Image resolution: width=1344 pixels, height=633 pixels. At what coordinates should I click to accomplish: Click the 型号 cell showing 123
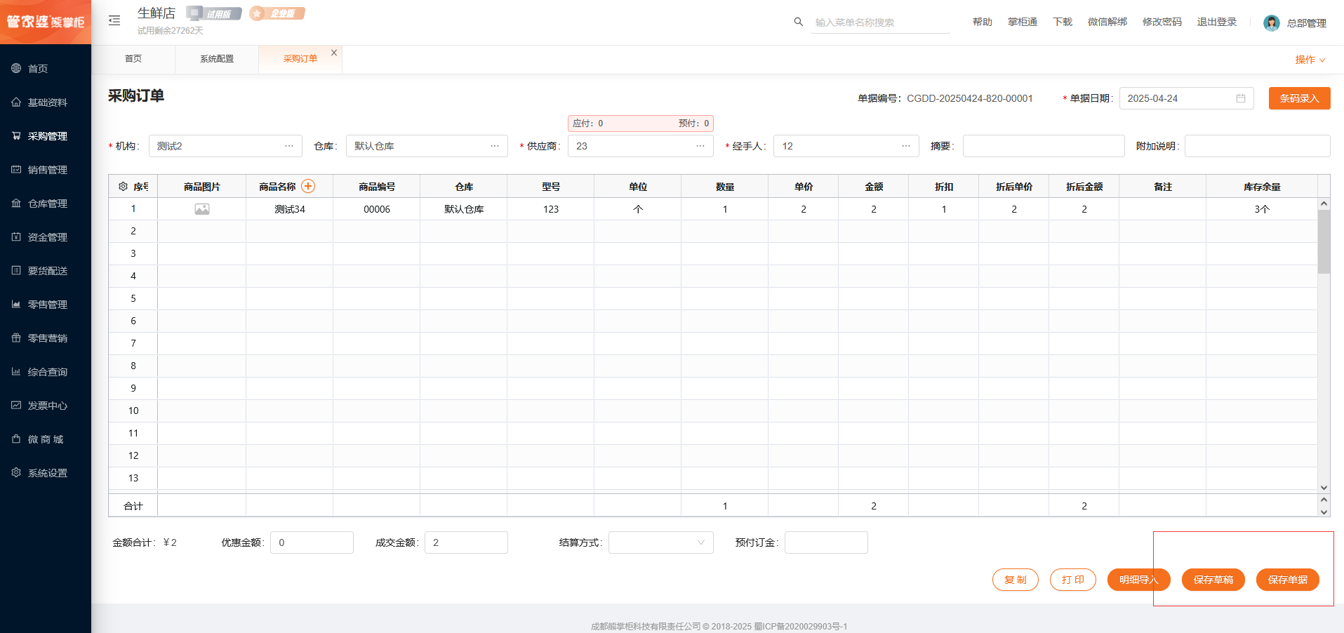pyautogui.click(x=551, y=209)
